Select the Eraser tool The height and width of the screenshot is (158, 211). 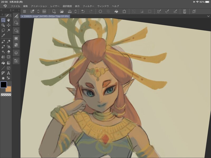pyautogui.click(x=8, y=52)
